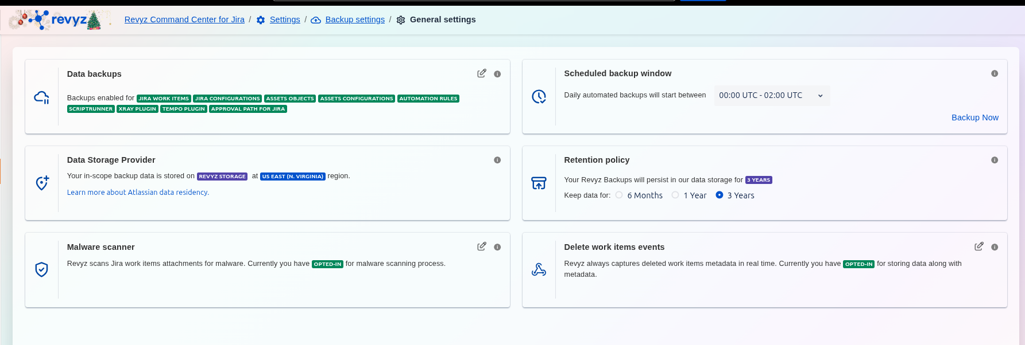Go to Revyz Command Center for Jira
Screen dimensions: 1025x345
184,19
